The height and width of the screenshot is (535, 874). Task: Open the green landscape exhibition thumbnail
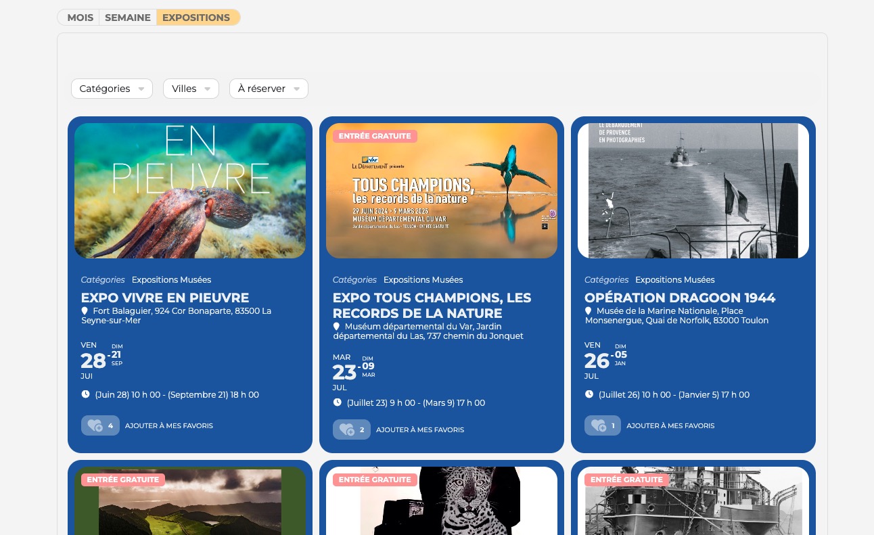[x=190, y=501]
